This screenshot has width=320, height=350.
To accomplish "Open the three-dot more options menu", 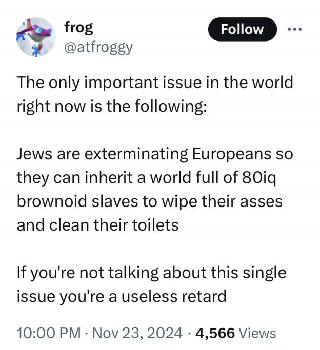I will (295, 29).
